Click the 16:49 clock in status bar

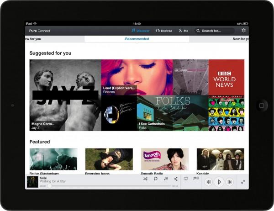coord(137,24)
